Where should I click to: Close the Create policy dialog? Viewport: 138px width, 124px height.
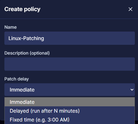click(130, 9)
